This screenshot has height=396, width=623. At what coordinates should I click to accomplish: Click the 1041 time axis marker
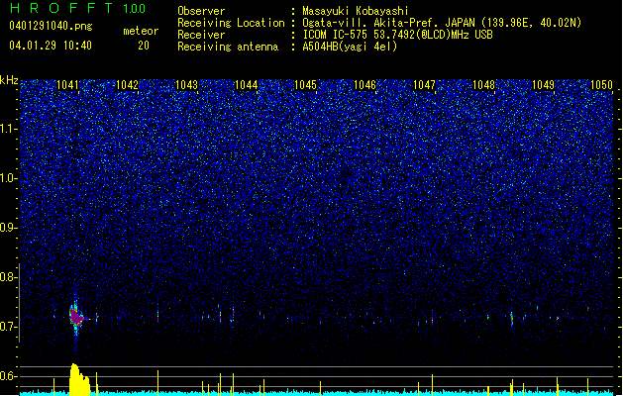click(x=68, y=85)
